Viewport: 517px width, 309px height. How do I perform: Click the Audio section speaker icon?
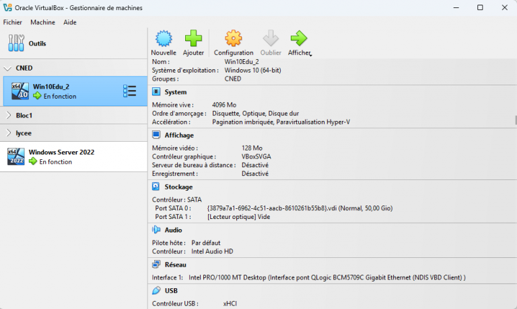click(156, 230)
